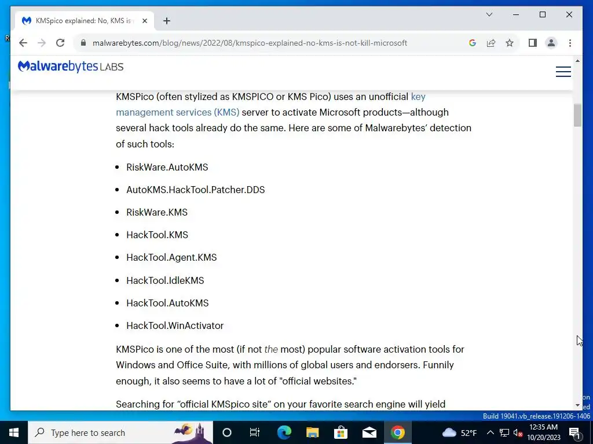
Task: Click the network tray icon
Action: click(x=504, y=432)
